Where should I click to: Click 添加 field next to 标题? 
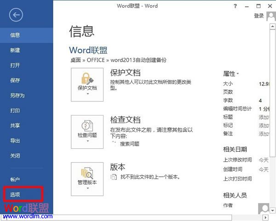[264, 117]
